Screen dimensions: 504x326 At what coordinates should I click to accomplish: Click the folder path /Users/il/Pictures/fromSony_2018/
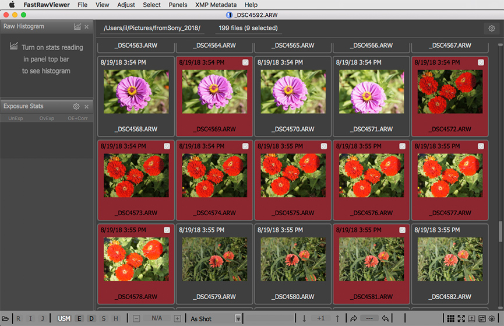coord(152,28)
